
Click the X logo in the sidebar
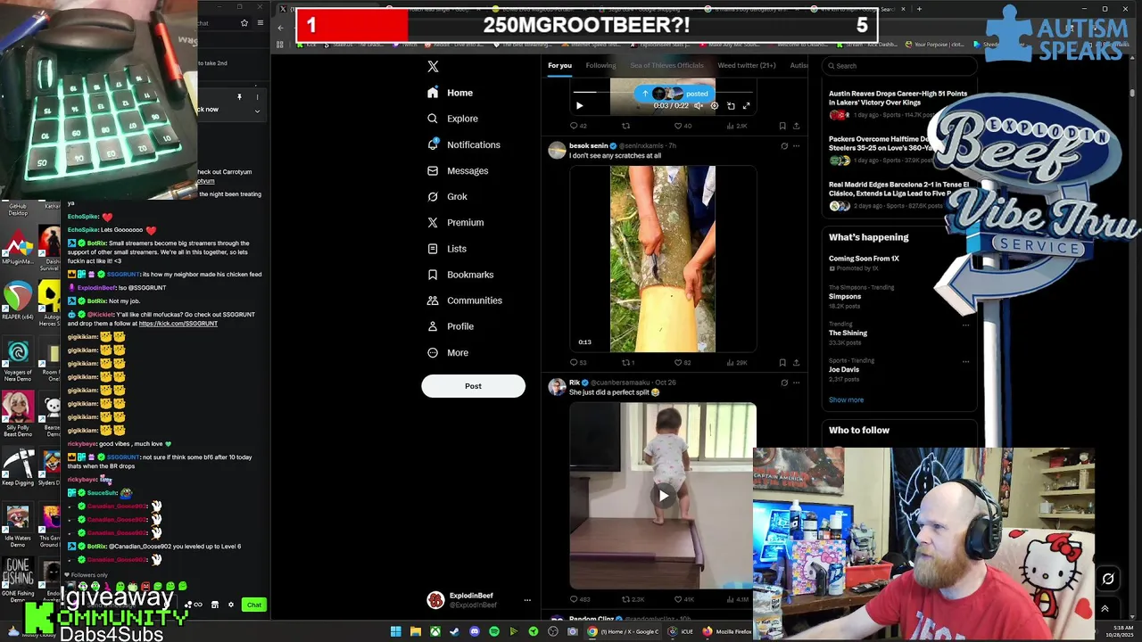(433, 66)
